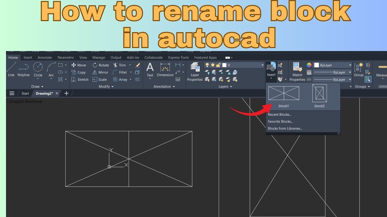Click the Block Editor icon
Viewport: 387px width, 217px height.
280,72
